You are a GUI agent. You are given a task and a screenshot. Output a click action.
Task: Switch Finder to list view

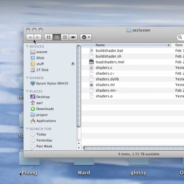pos(57,37)
